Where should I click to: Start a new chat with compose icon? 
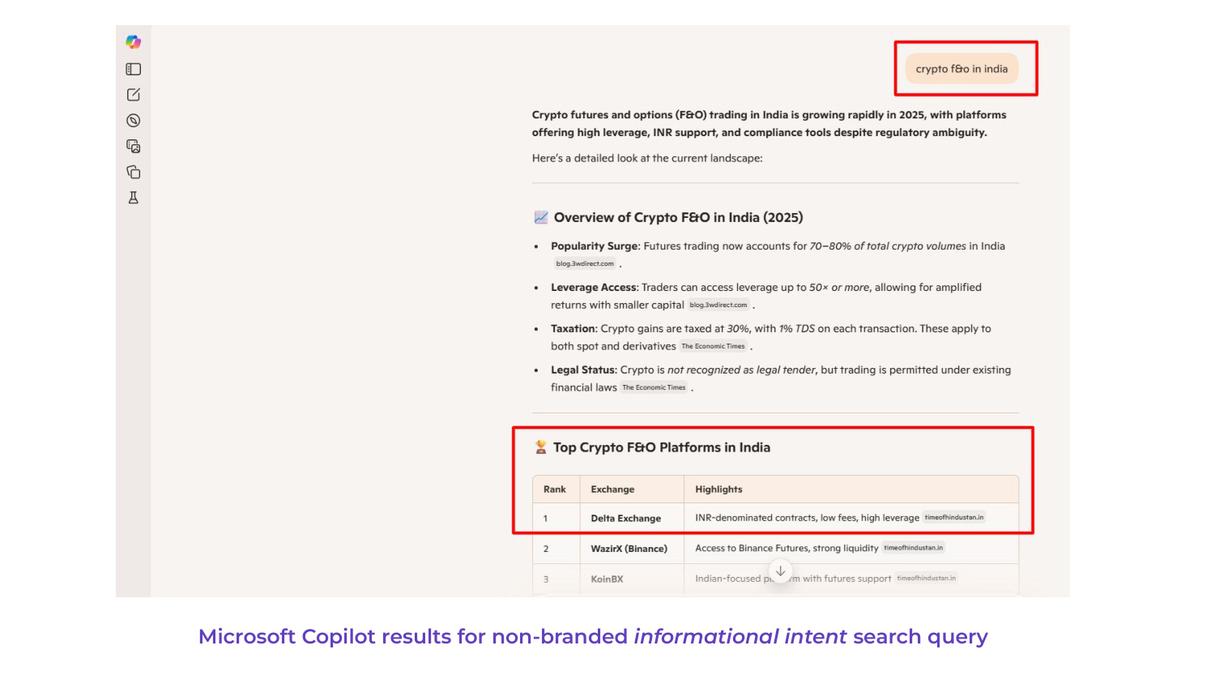pyautogui.click(x=134, y=95)
